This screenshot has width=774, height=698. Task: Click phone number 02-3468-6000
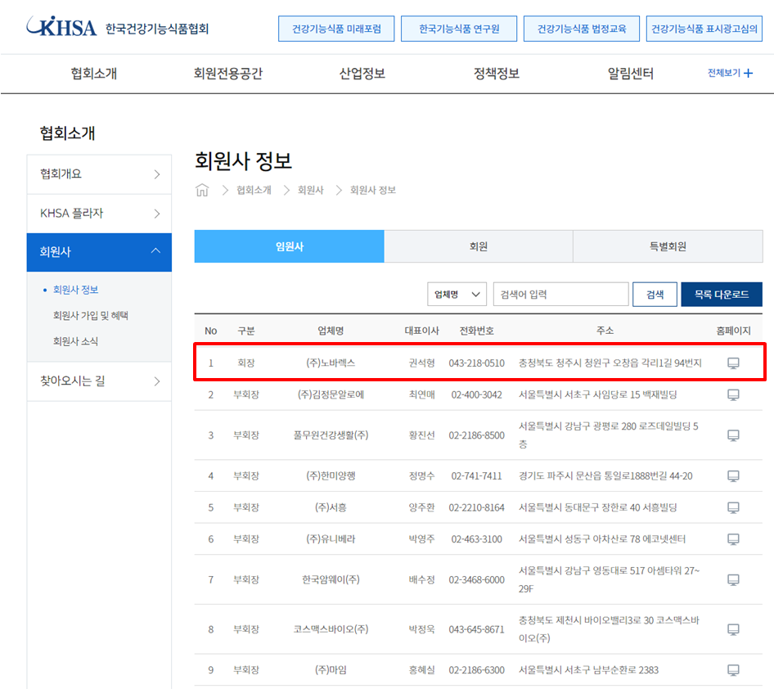coord(476,579)
